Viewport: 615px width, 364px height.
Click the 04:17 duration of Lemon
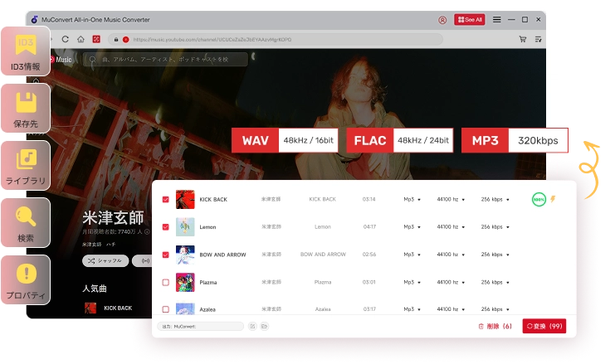(x=369, y=227)
